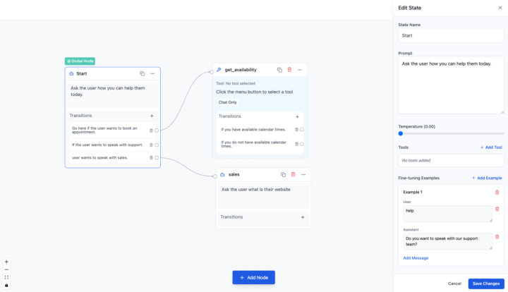Remove the 'speak with sales' transition
The height and width of the screenshot is (292, 508).
pos(151,157)
